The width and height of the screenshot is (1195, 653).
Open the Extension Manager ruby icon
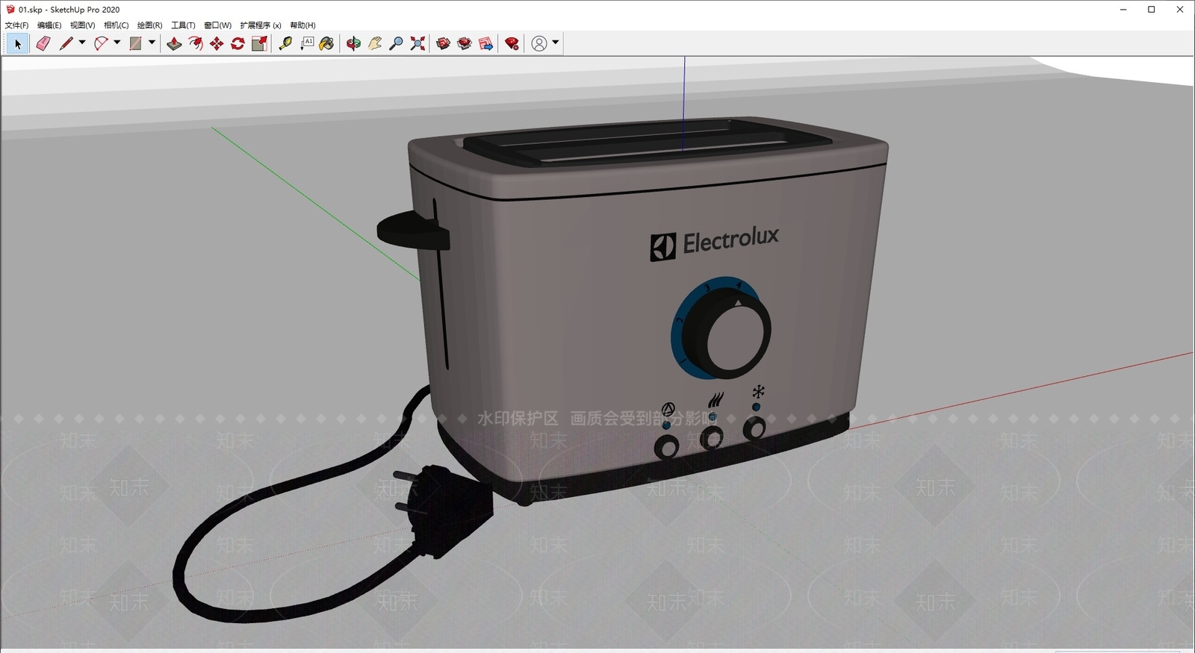click(512, 44)
